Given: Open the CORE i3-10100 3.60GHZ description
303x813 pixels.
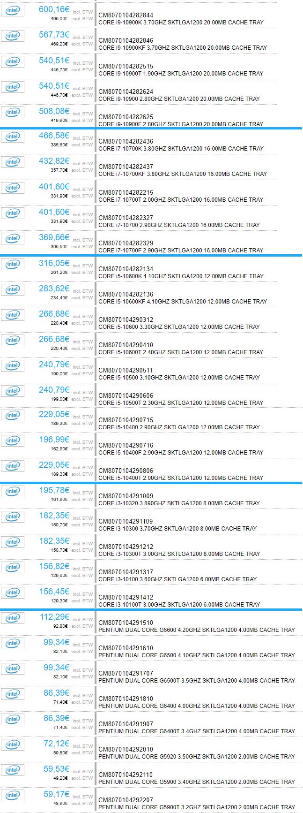Looking at the screenshot, I should pos(177,579).
